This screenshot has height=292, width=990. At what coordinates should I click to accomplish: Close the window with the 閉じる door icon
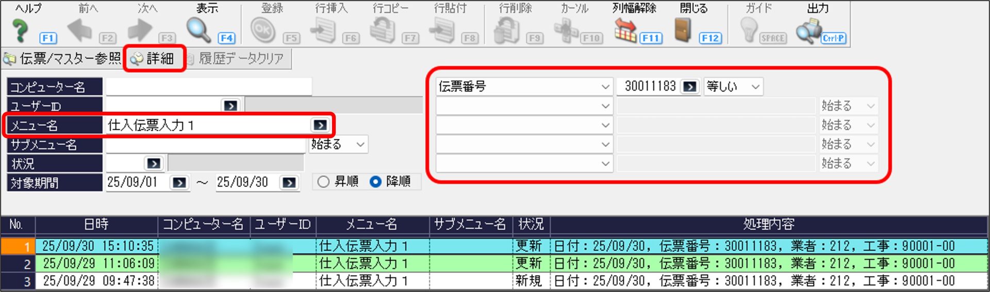coord(683,31)
